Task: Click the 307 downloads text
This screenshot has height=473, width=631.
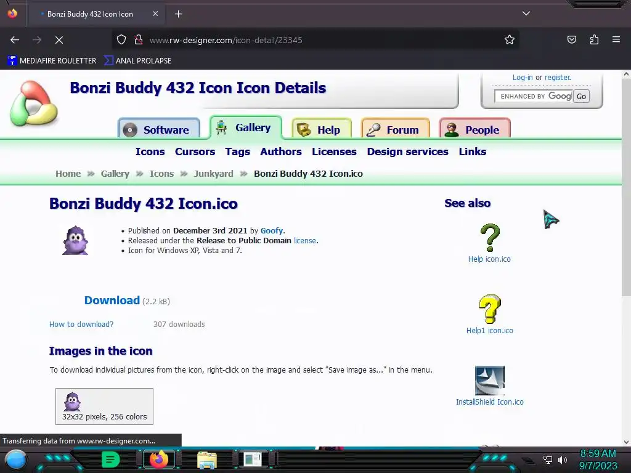Action: pyautogui.click(x=179, y=324)
